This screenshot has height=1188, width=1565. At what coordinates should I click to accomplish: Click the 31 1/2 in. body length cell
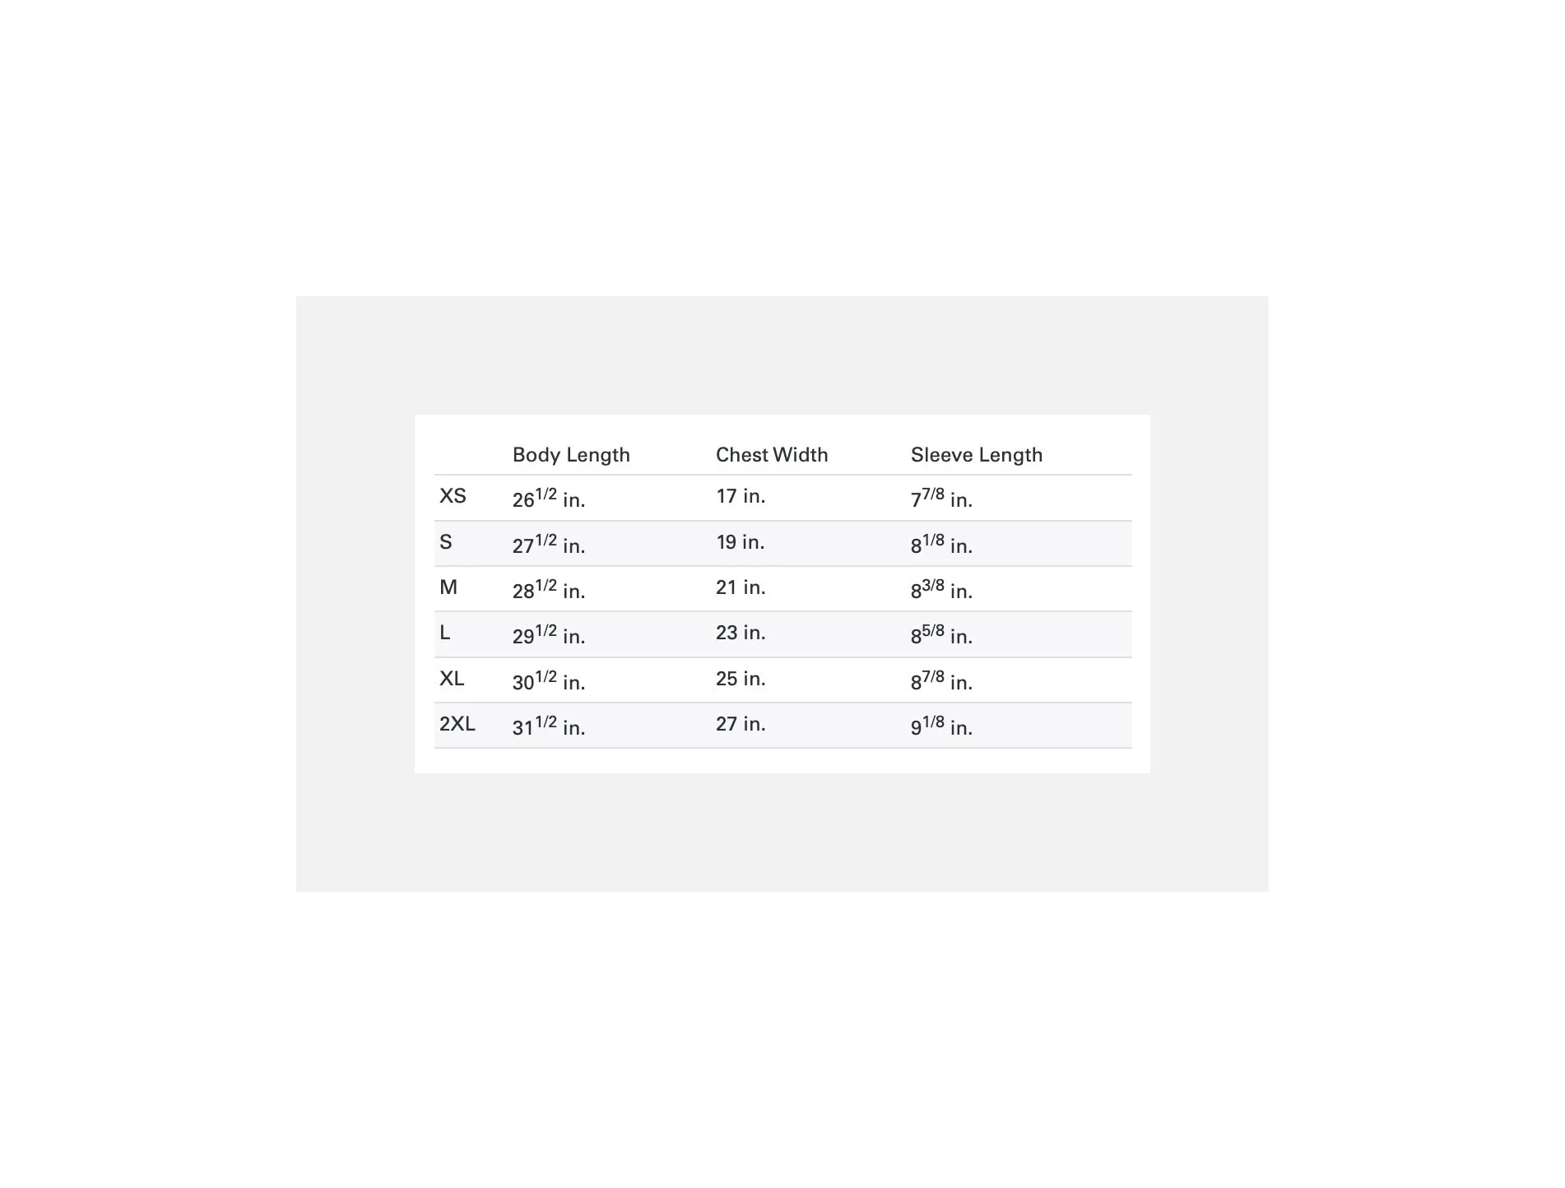point(549,726)
